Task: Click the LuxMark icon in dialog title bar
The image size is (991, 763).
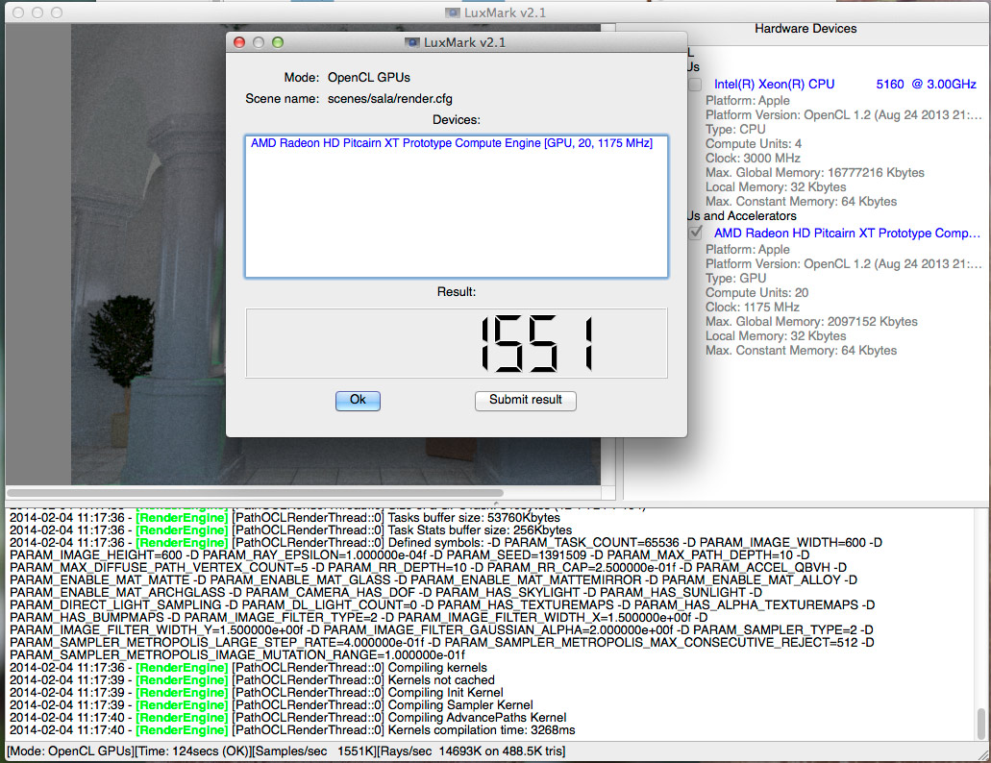Action: 412,42
